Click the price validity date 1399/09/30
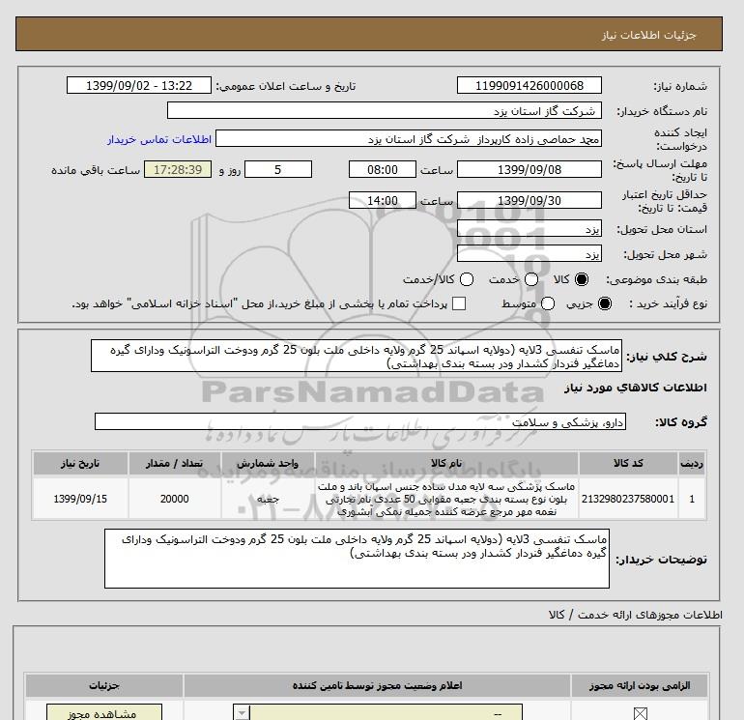 [529, 200]
